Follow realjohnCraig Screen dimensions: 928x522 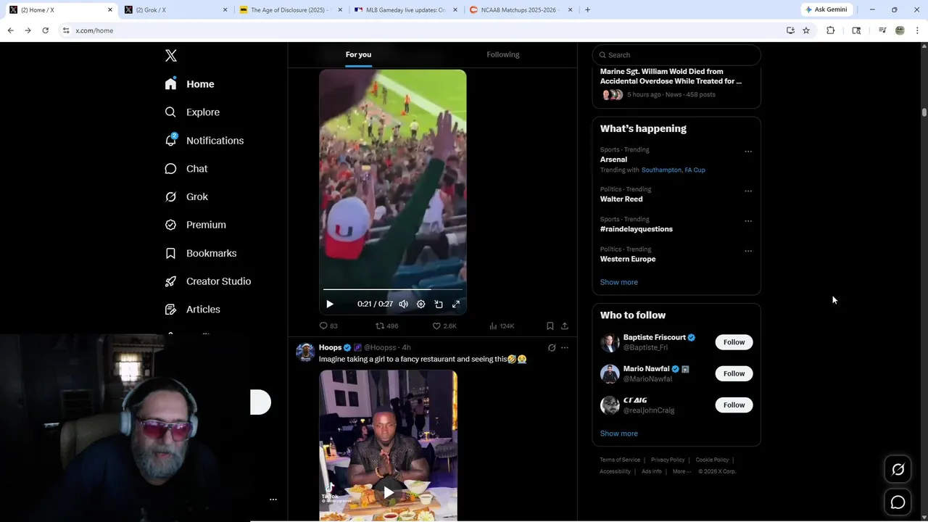point(734,405)
